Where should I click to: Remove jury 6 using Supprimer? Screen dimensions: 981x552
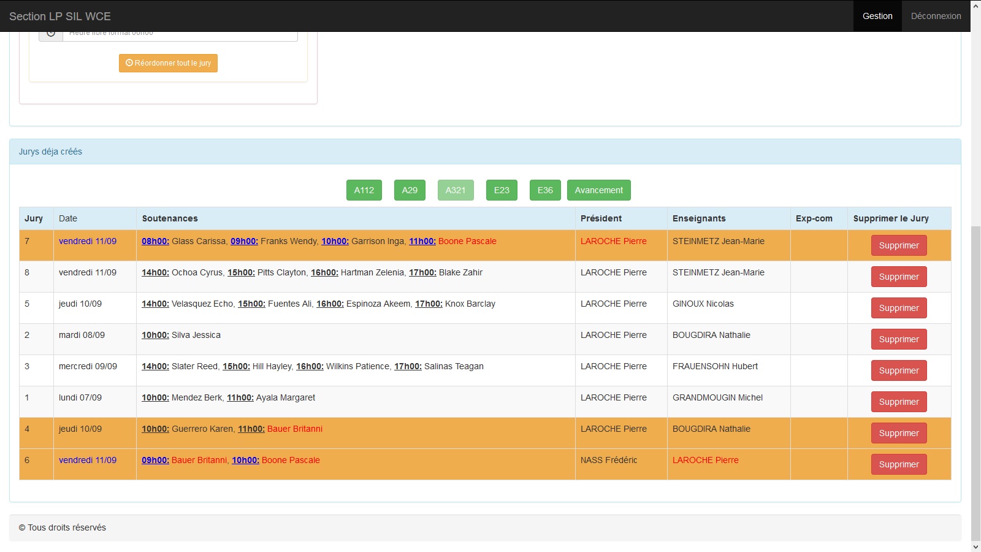(898, 464)
